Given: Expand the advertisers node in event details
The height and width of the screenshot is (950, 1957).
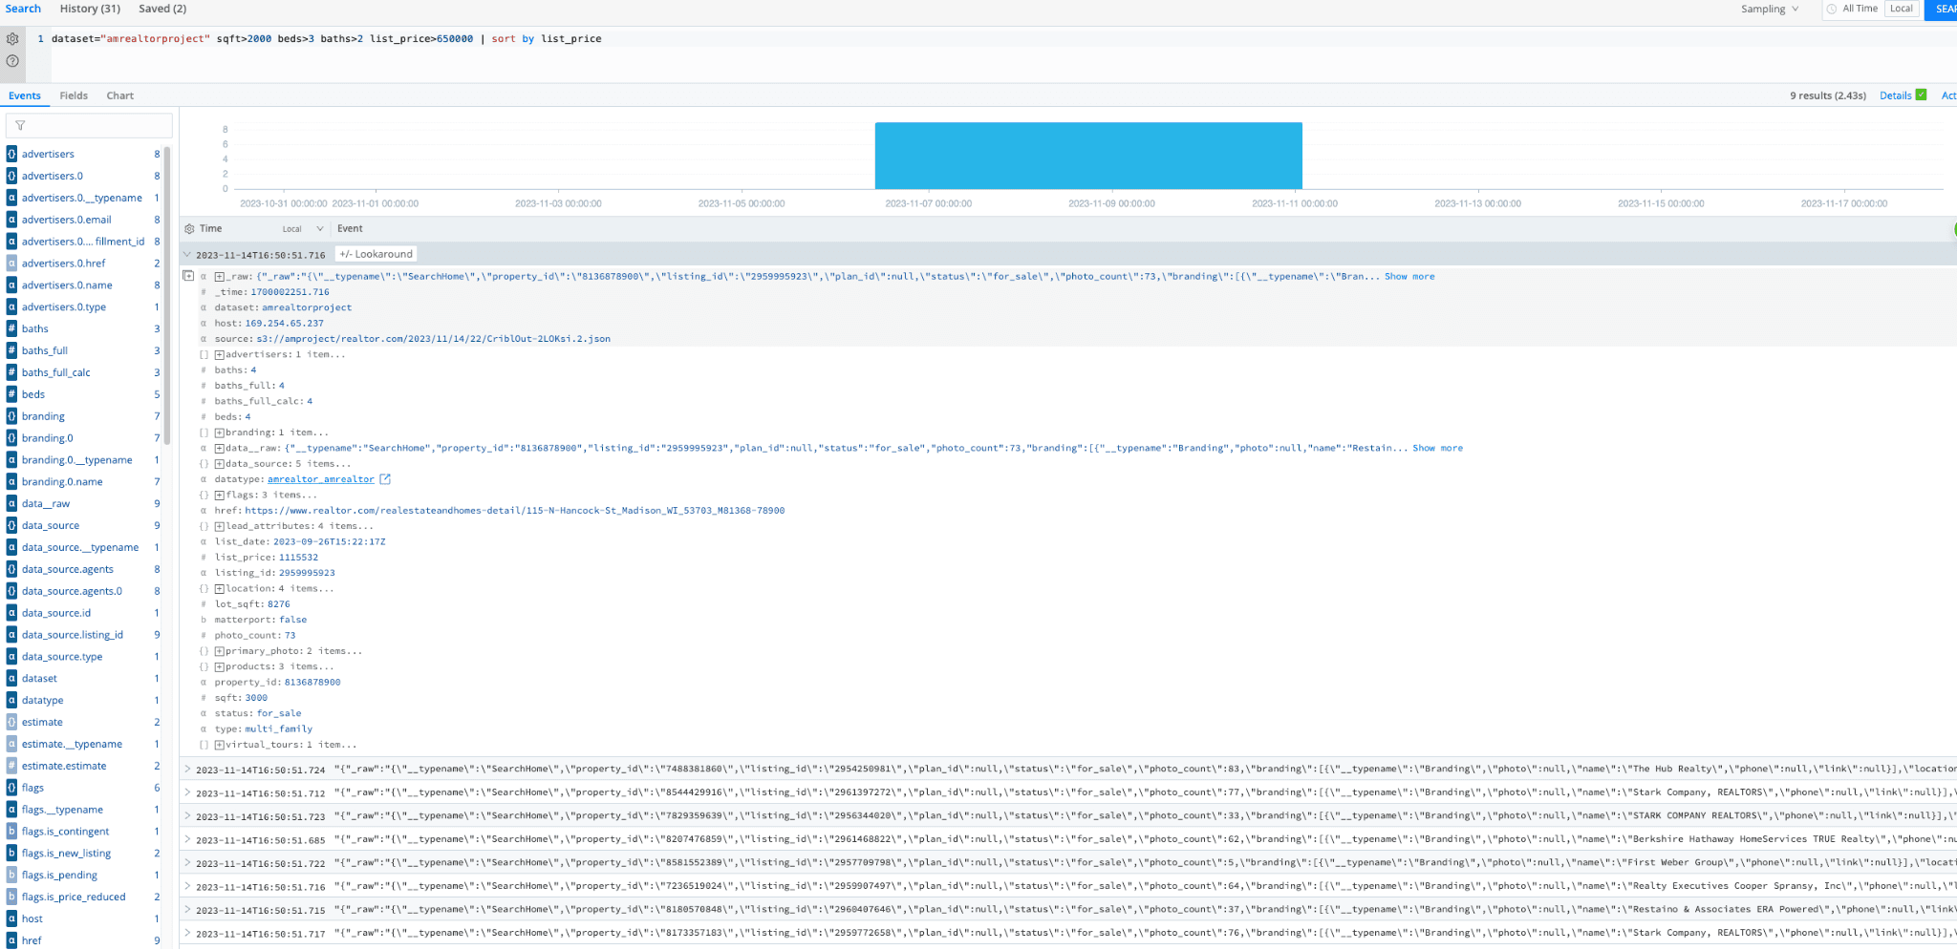Looking at the screenshot, I should point(220,354).
